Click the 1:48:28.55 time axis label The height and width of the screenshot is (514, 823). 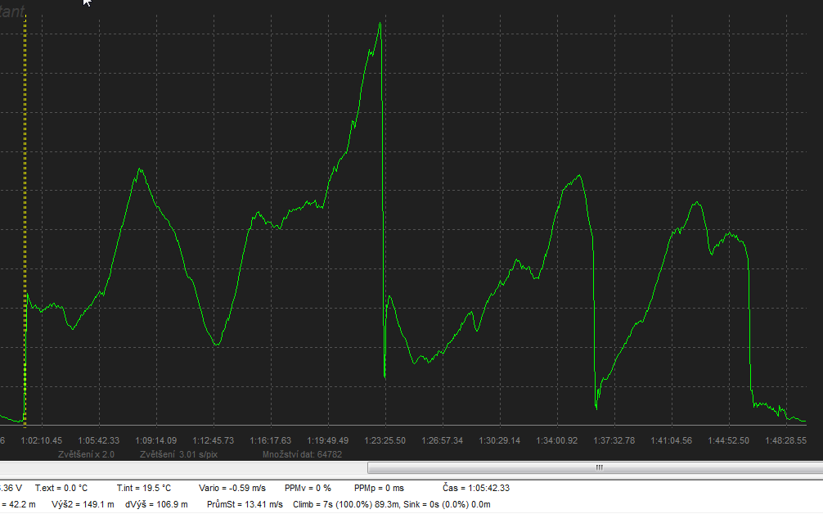(785, 440)
